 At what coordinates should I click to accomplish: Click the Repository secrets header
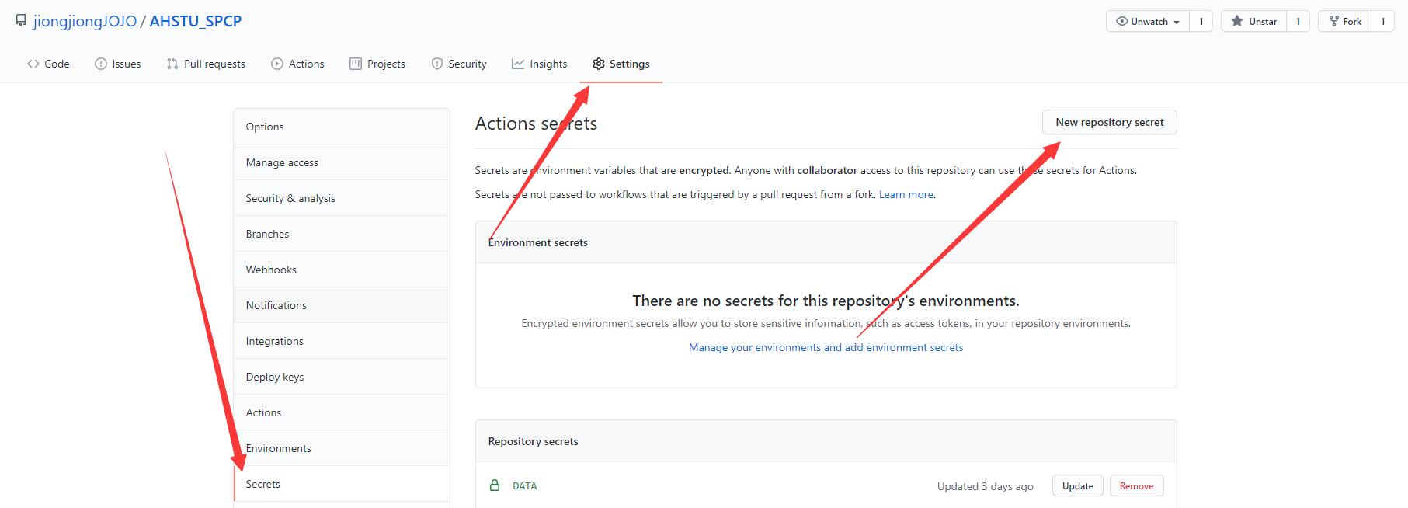(x=533, y=441)
